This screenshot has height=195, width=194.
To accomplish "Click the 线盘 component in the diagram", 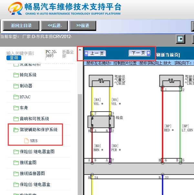I will (x=101, y=122).
